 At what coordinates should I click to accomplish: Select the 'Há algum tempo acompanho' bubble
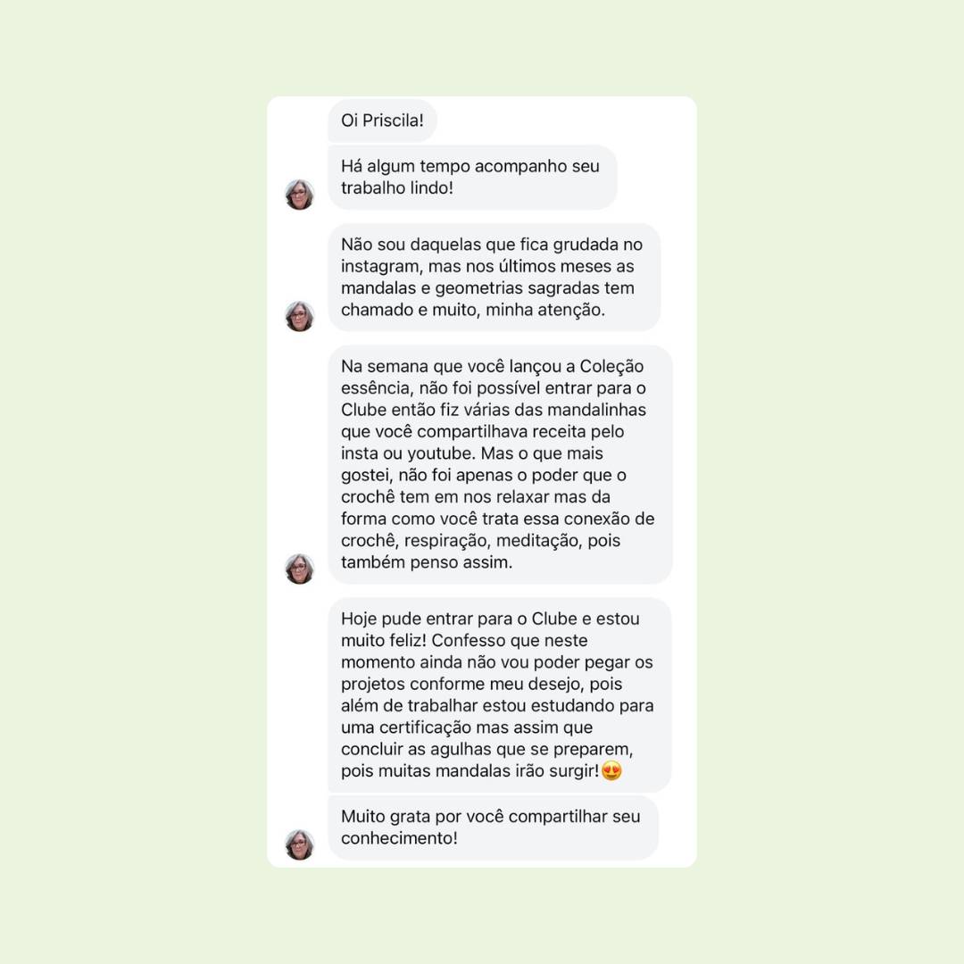point(472,177)
